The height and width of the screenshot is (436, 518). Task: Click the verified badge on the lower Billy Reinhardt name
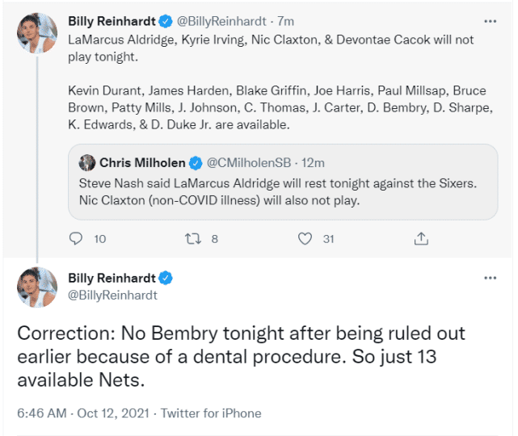(x=166, y=279)
